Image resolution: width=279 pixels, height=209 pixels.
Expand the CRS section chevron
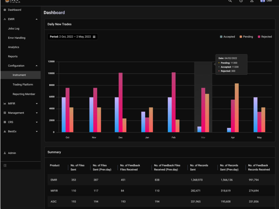pyautogui.click(x=37, y=122)
